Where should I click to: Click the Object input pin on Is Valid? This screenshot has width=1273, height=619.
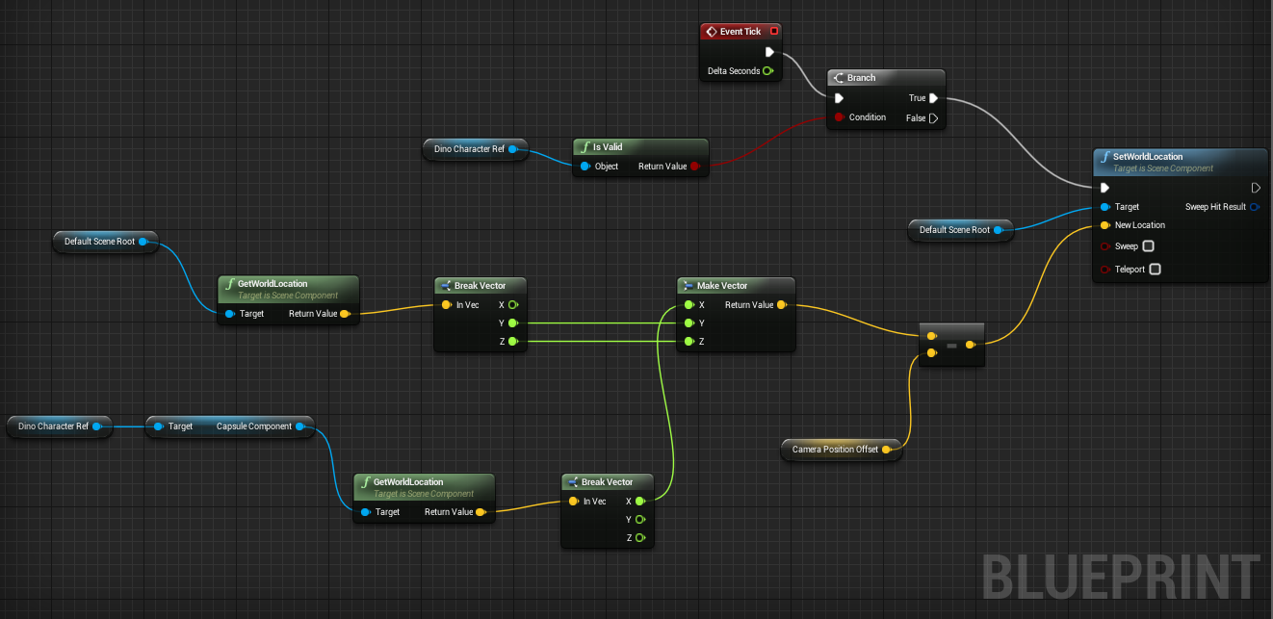point(585,167)
